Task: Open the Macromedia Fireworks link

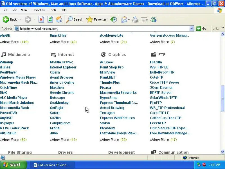Action: pos(118,93)
